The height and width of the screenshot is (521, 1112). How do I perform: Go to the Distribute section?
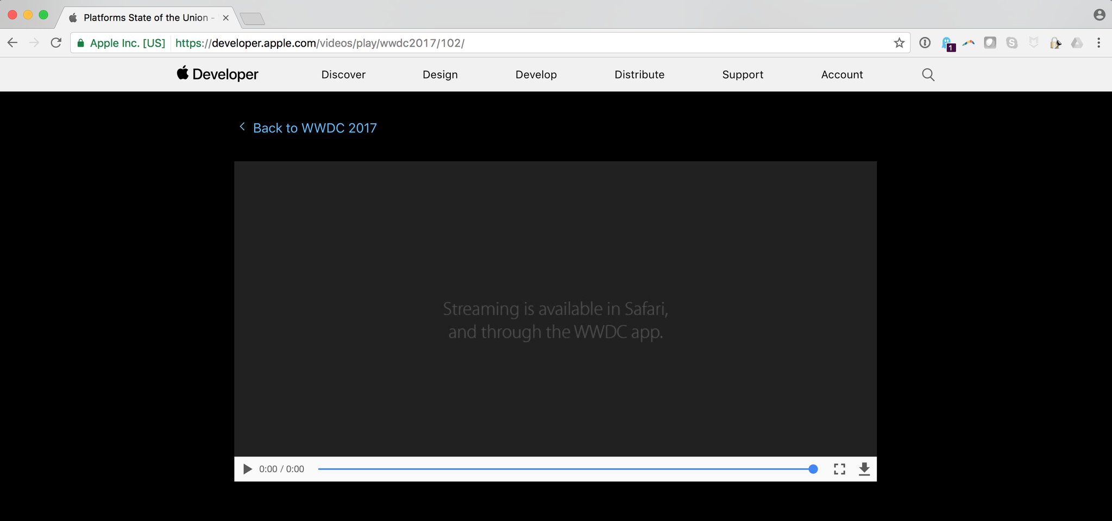tap(639, 75)
